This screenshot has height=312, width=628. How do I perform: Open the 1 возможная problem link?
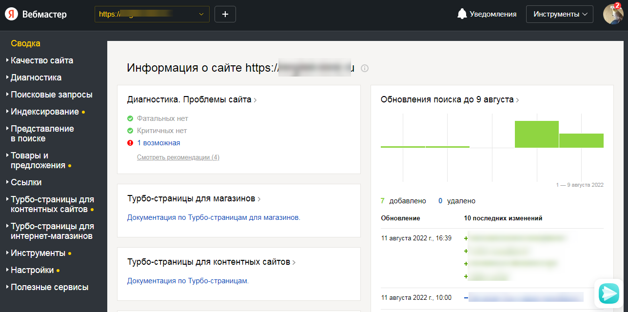[x=158, y=143]
